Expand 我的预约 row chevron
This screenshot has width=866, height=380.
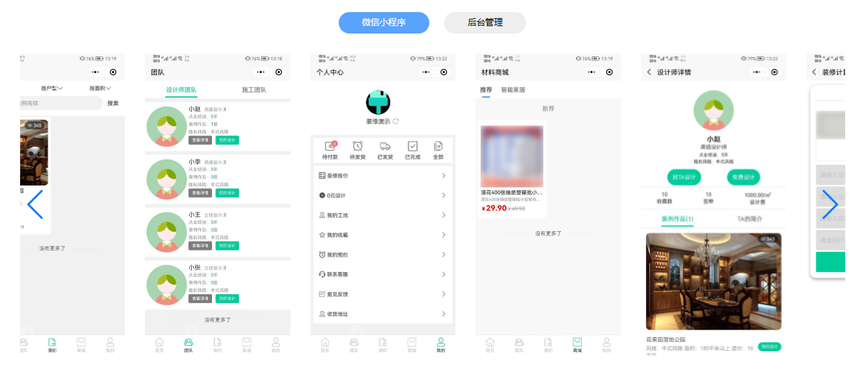[443, 255]
